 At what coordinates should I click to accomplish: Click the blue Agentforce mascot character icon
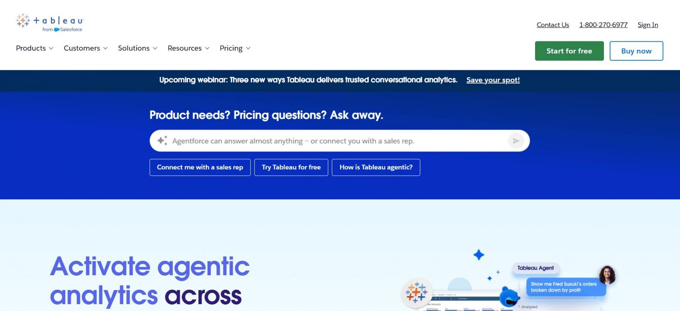click(509, 297)
